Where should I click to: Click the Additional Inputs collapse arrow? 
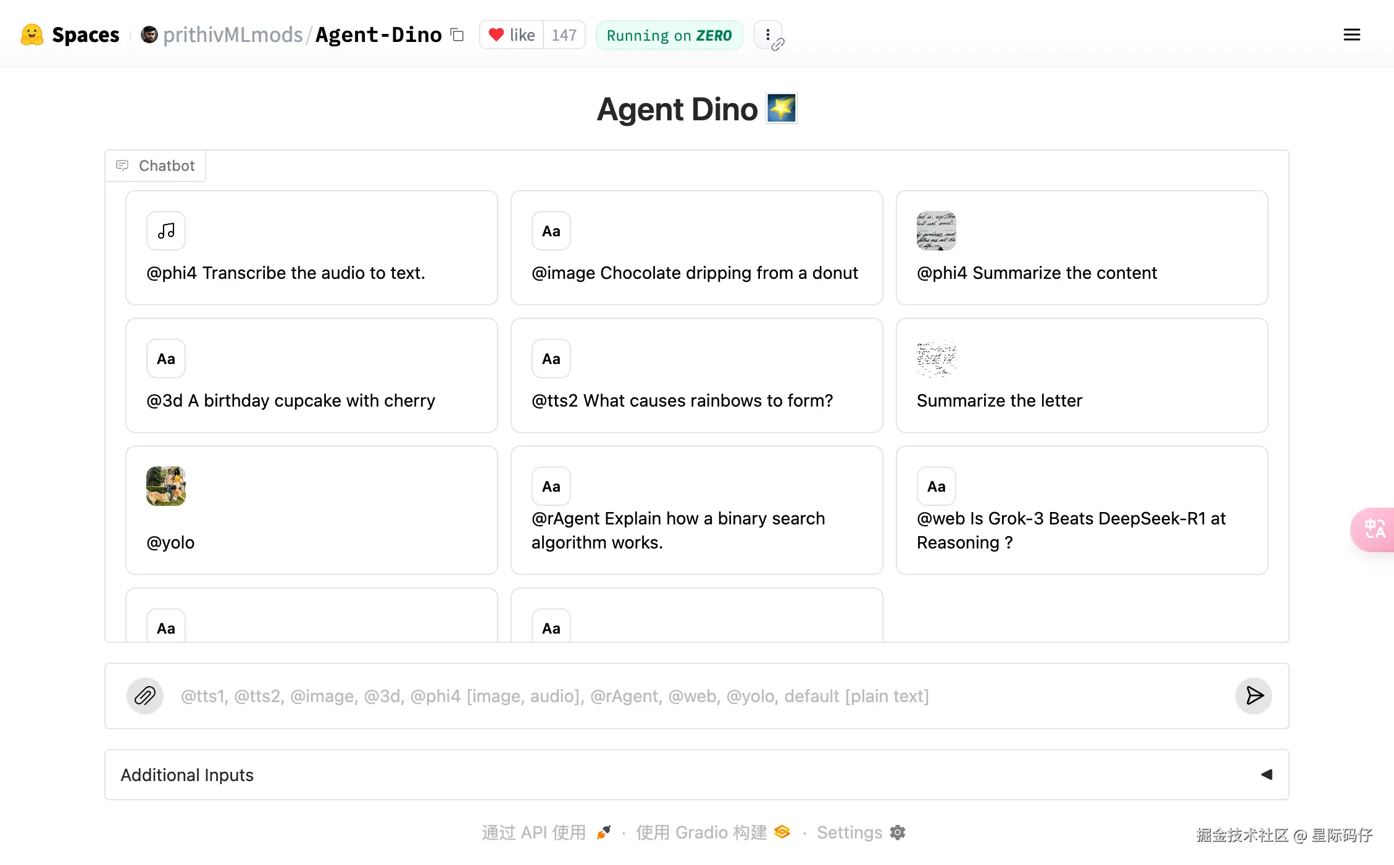click(1266, 775)
